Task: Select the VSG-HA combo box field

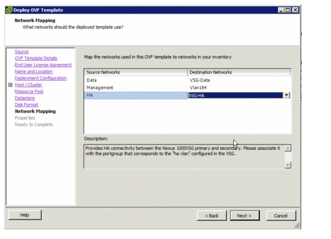Action: 235,96
